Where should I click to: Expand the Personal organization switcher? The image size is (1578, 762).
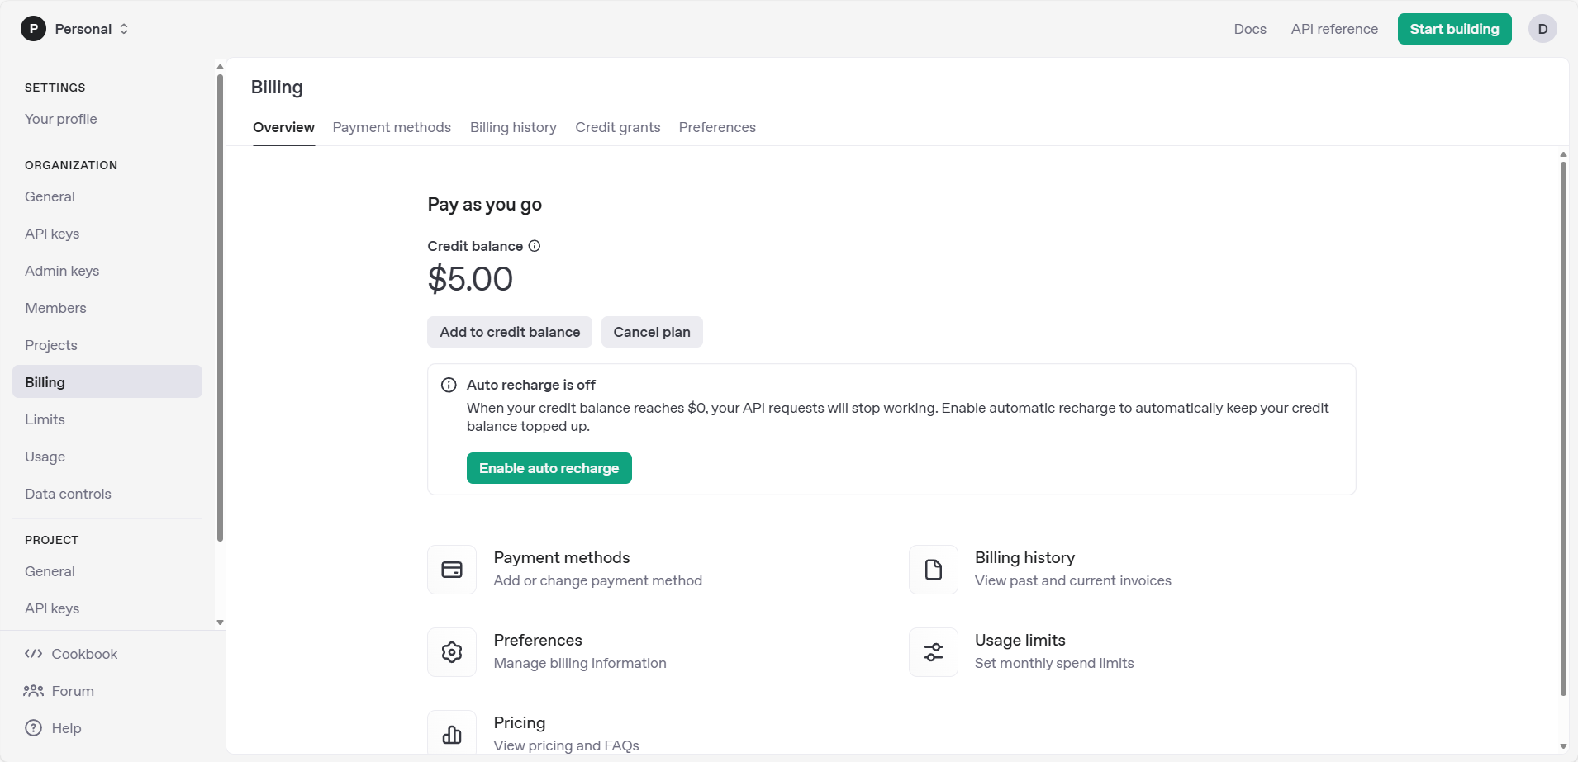[76, 29]
